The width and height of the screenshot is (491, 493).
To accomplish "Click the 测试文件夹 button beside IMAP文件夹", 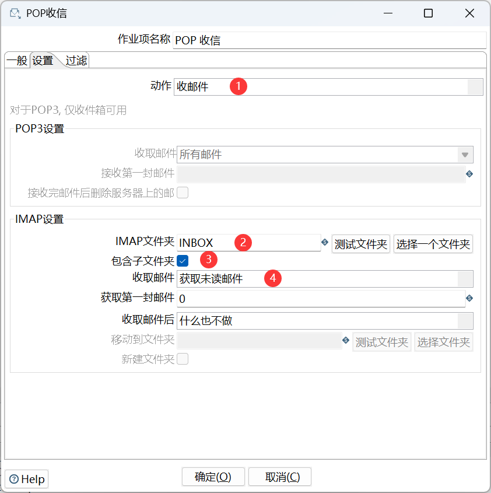I will [x=361, y=244].
